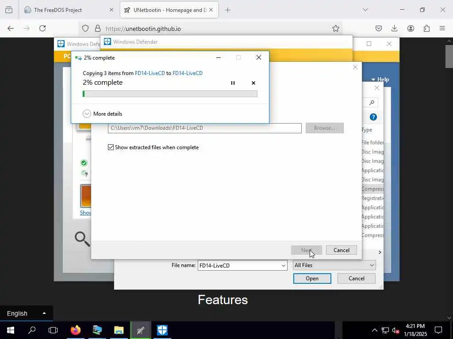Click the extraction destination path field

coord(204,128)
